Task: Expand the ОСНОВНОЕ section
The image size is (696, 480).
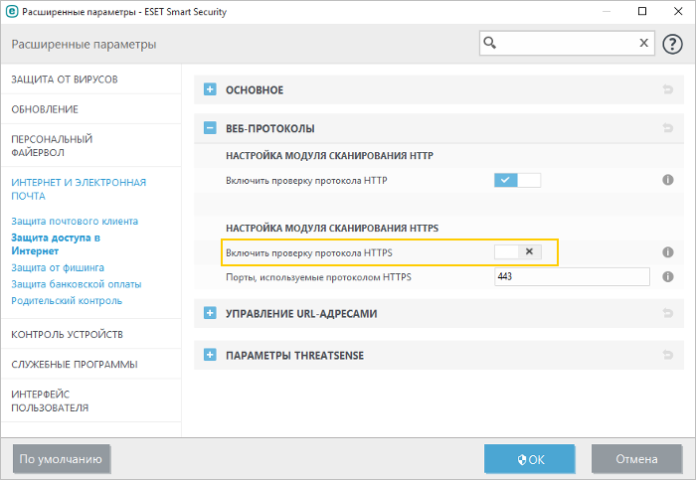Action: 210,90
